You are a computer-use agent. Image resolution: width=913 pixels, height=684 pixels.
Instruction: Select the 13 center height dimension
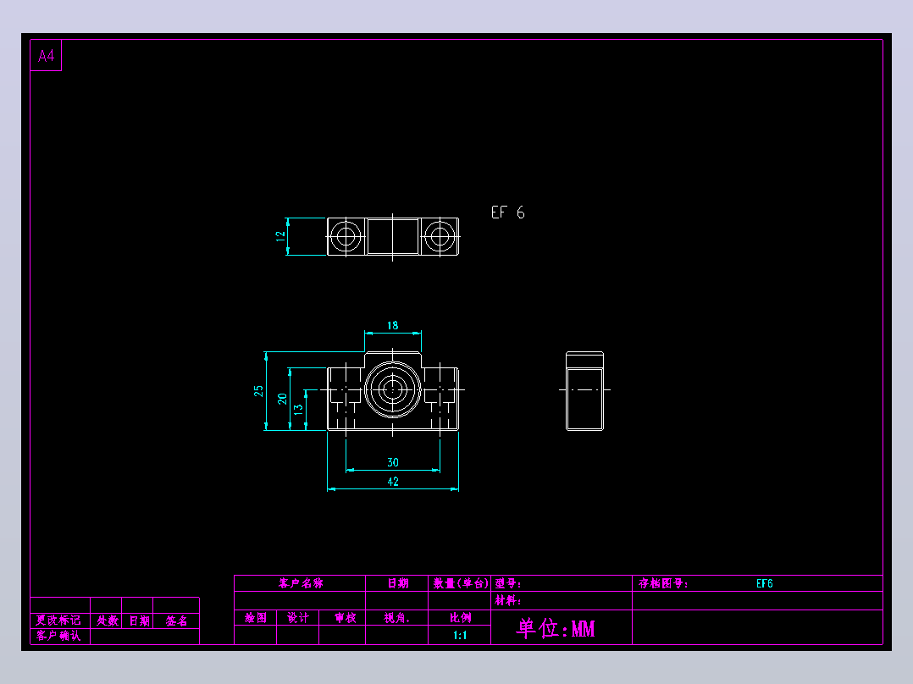click(298, 409)
